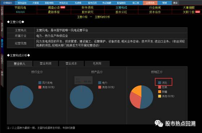Click the red new badge beside 关联个股
202x133 pixels.
pyautogui.click(x=198, y=12)
